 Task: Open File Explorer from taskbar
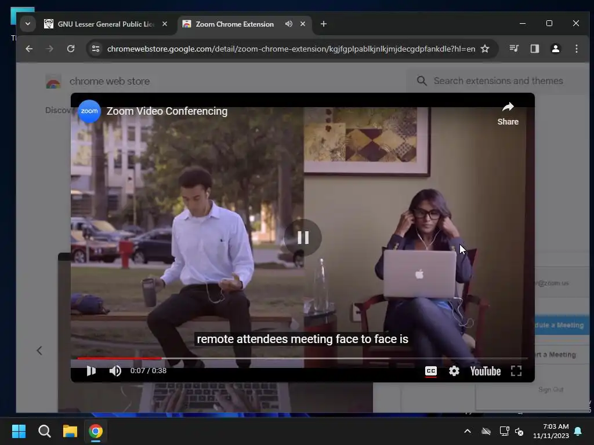[70, 431]
